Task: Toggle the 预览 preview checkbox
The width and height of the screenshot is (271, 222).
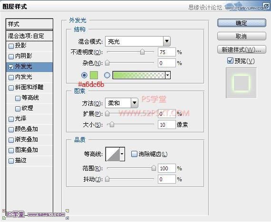Action: click(x=230, y=61)
